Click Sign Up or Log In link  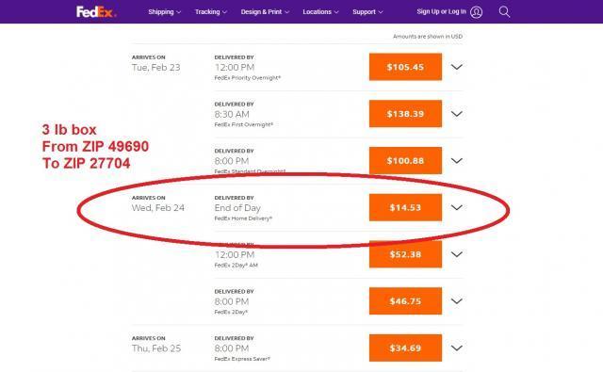[x=441, y=11]
